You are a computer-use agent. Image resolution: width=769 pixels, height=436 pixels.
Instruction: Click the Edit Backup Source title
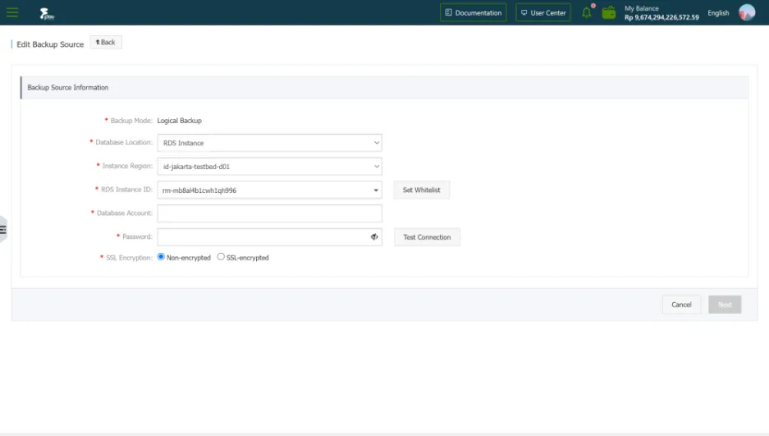50,44
